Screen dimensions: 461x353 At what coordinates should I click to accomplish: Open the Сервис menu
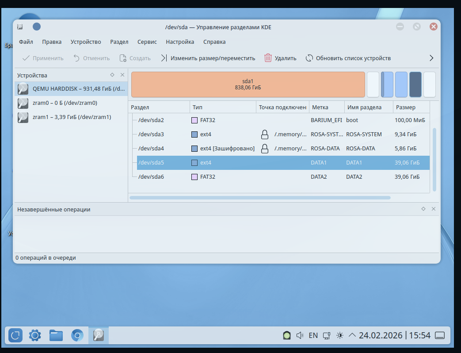point(147,42)
